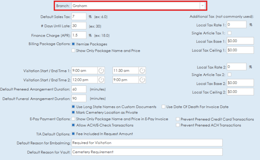Edit Default Reason for Embalming field
260x160 pixels.
(147, 143)
